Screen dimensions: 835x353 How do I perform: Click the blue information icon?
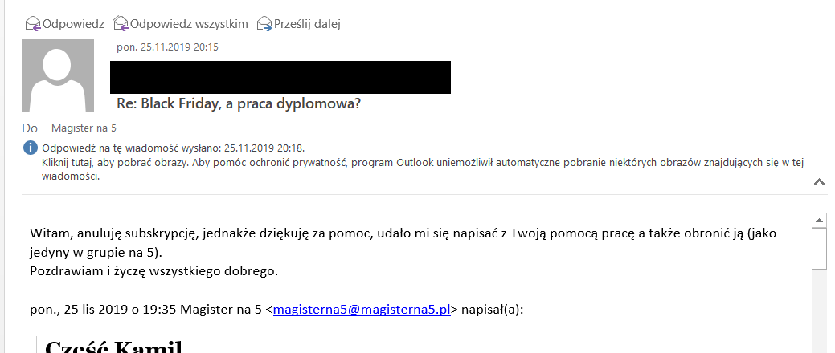click(31, 148)
